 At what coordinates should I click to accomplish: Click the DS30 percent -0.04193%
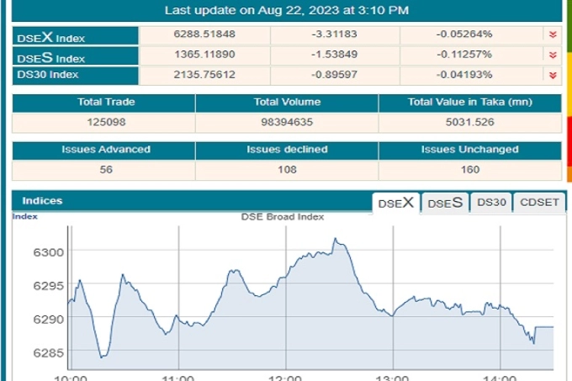pos(464,75)
